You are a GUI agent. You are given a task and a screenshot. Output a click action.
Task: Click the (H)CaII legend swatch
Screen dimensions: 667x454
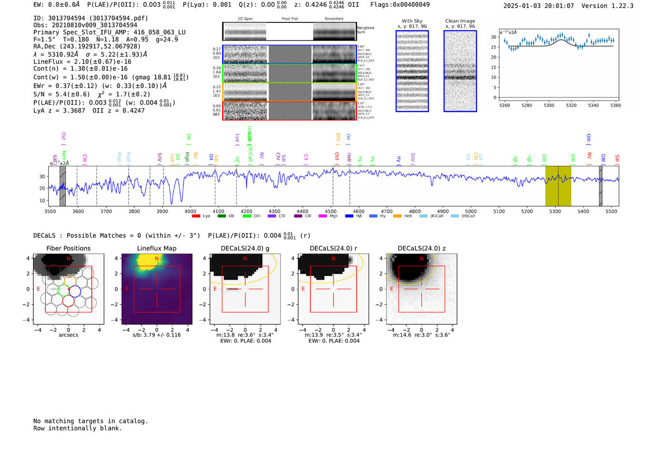pyautogui.click(x=455, y=216)
